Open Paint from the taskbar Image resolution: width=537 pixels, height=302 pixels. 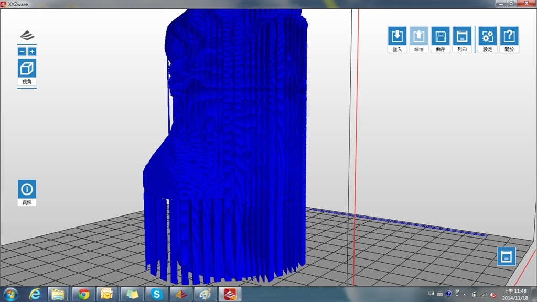(205, 295)
